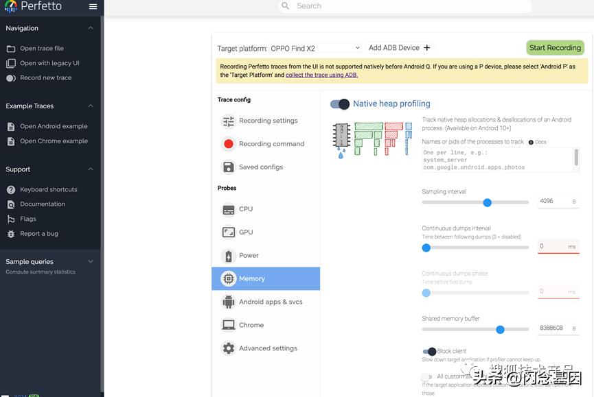Click the CPU probe icon
Image resolution: width=594 pixels, height=397 pixels.
pyautogui.click(x=229, y=209)
